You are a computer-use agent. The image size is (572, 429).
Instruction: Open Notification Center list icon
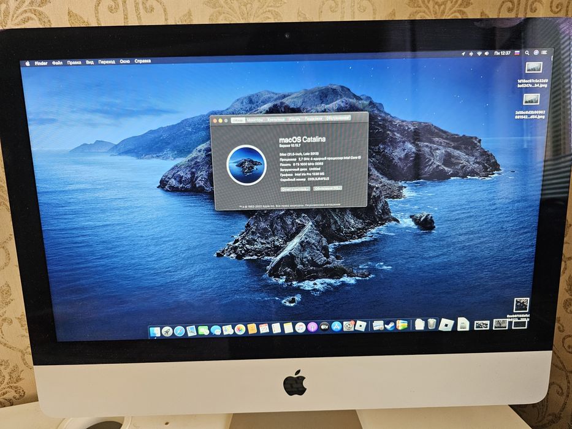coord(544,53)
